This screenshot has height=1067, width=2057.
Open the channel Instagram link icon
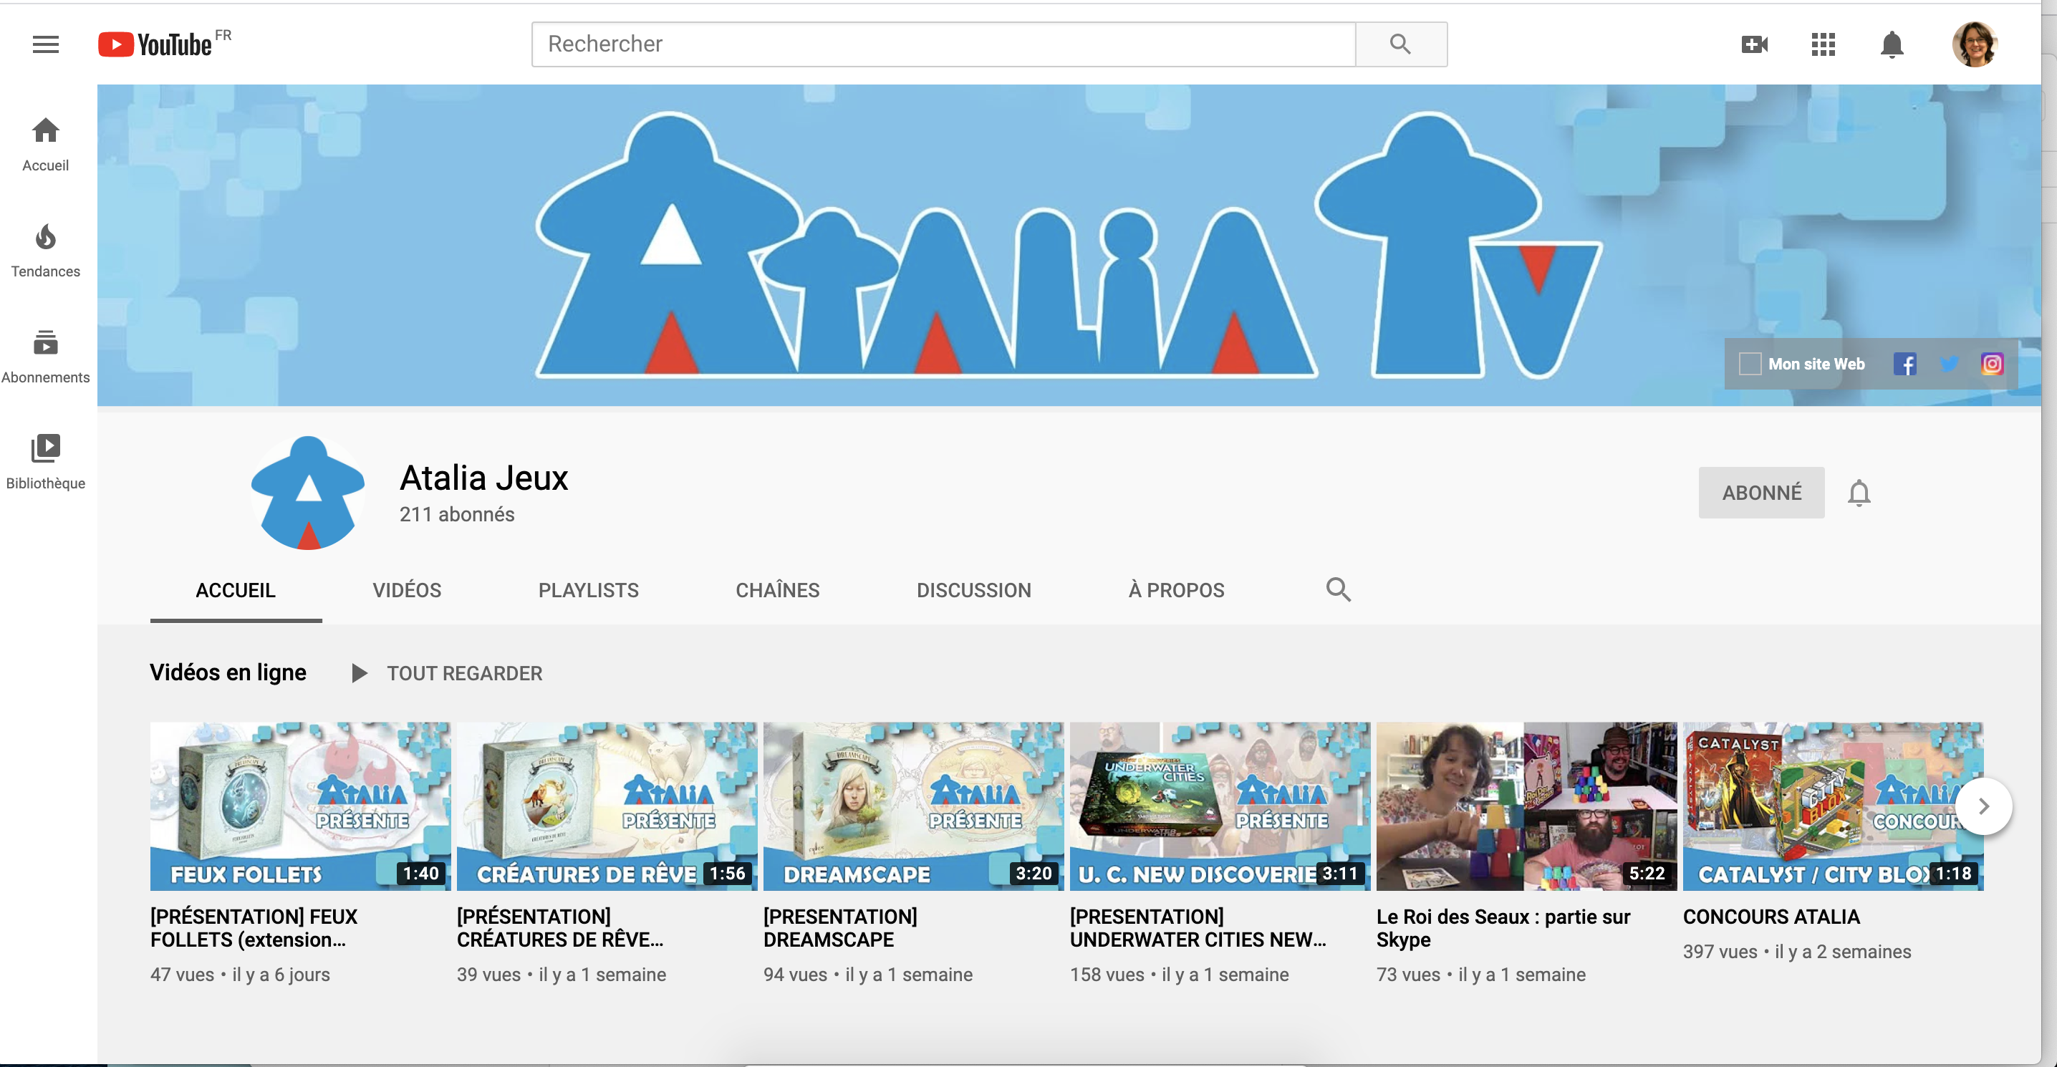[x=1993, y=364]
